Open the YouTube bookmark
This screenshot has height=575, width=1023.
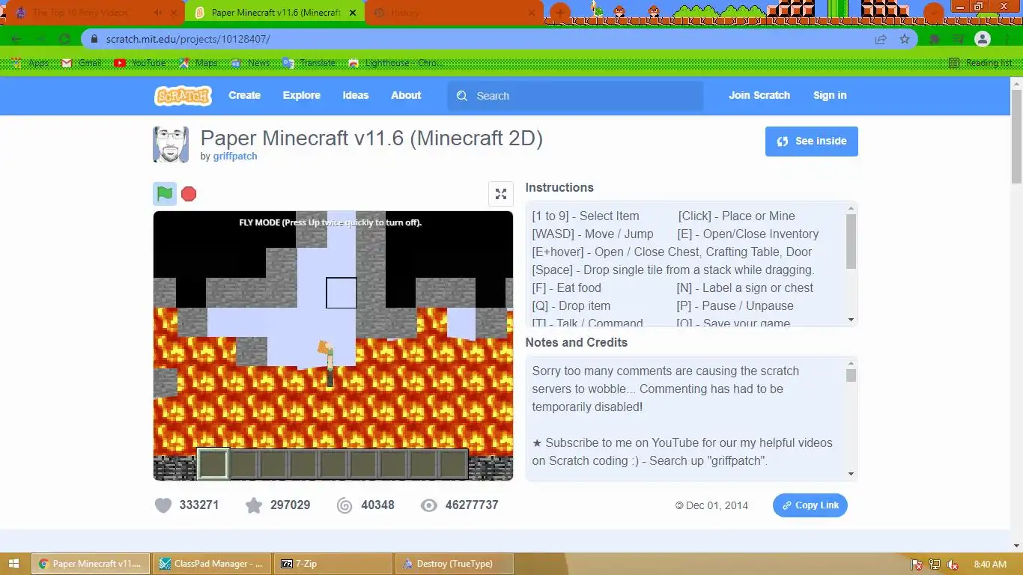pos(140,63)
